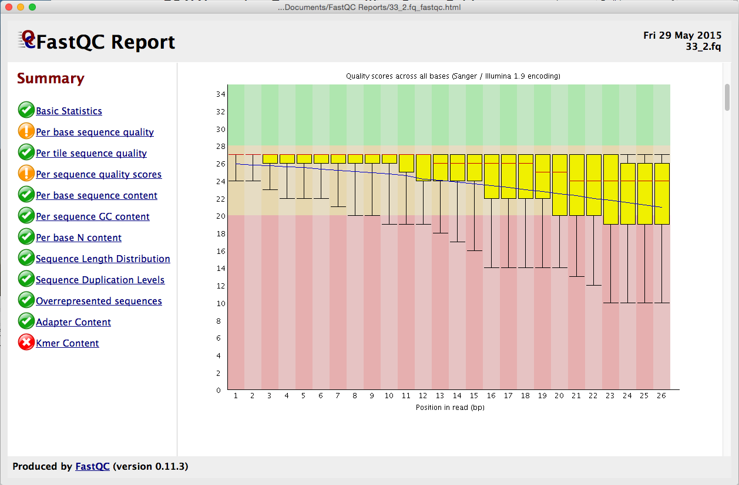
Task: Click the vertical scrollbar thumb of the report
Action: (x=727, y=97)
